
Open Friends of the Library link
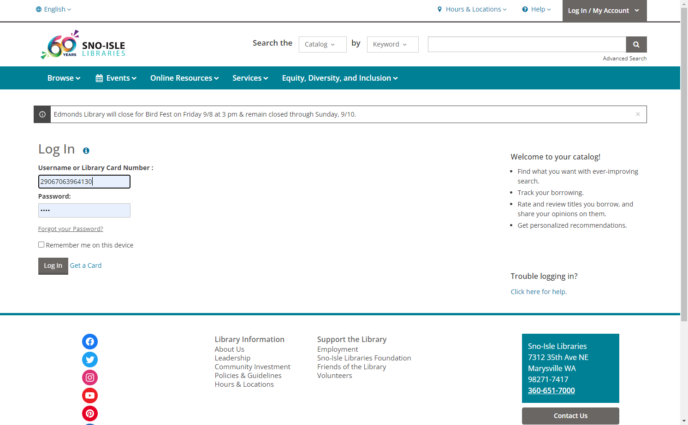(x=352, y=367)
